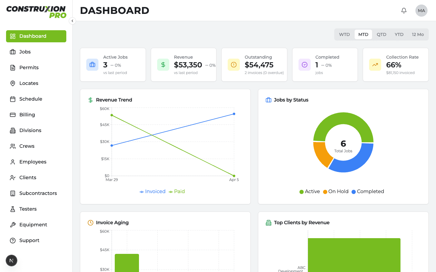Click the Permits document icon
436x272 pixels.
(x=13, y=68)
